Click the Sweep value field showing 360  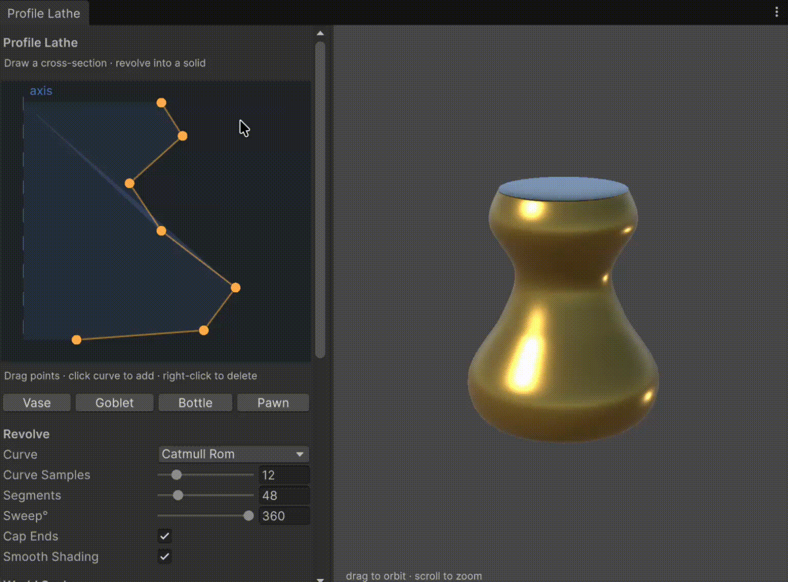[284, 516]
